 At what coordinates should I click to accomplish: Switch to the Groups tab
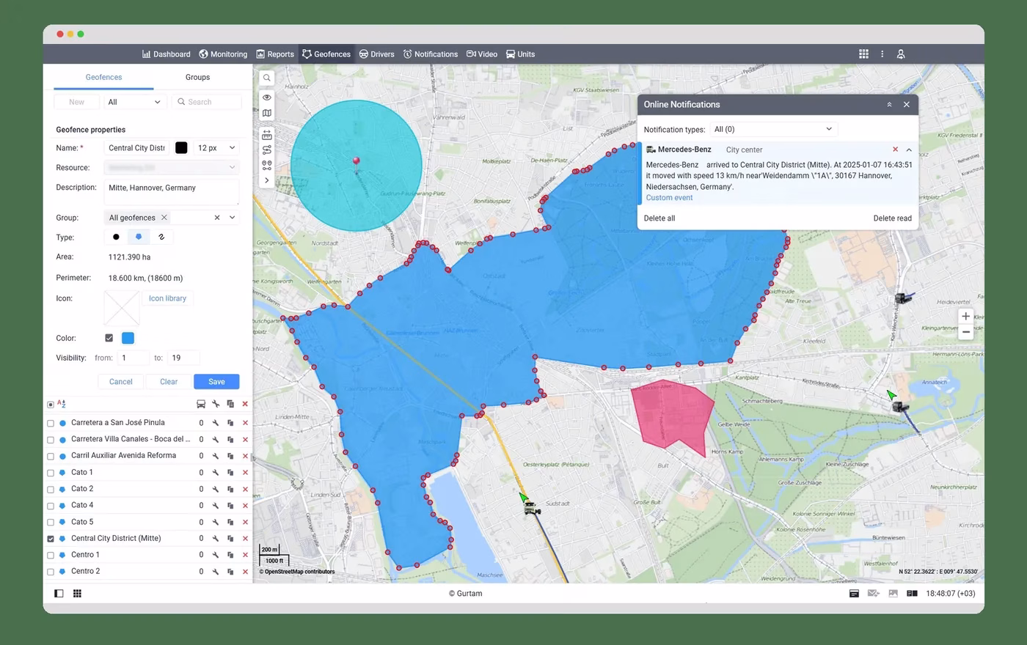pyautogui.click(x=197, y=77)
